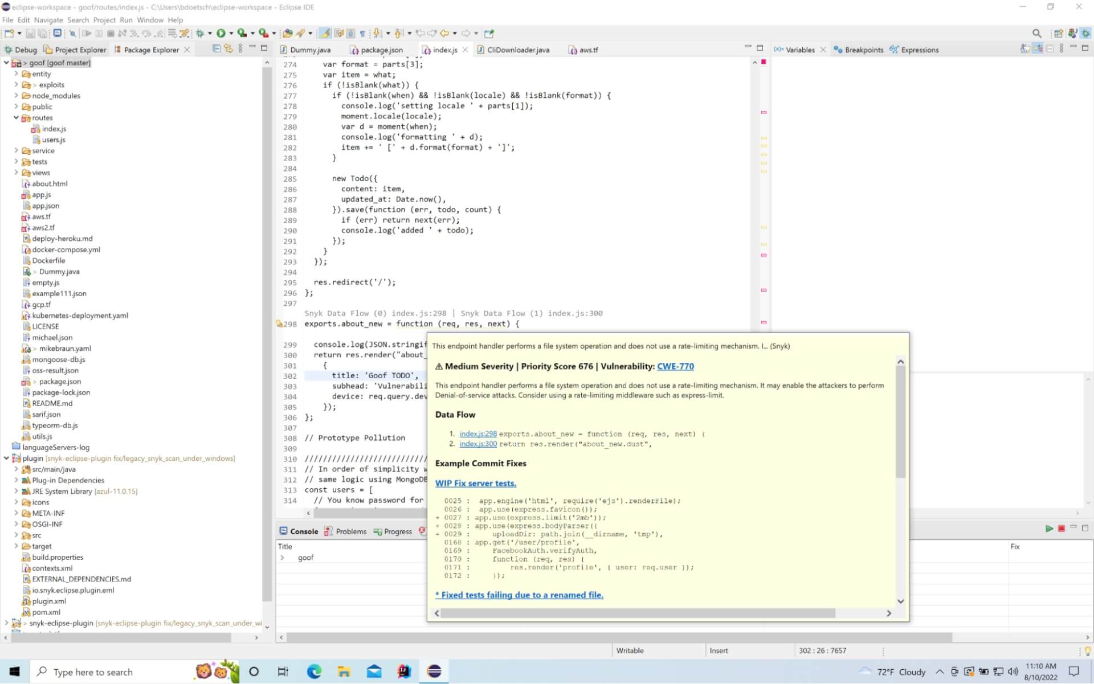Toggle Show Whitespace Characters pilcrow icon
The height and width of the screenshot is (684, 1094).
362,34
